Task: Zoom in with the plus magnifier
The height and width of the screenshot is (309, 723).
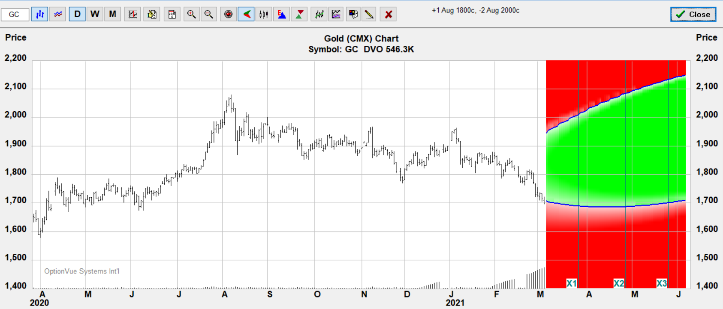Action: 191,14
